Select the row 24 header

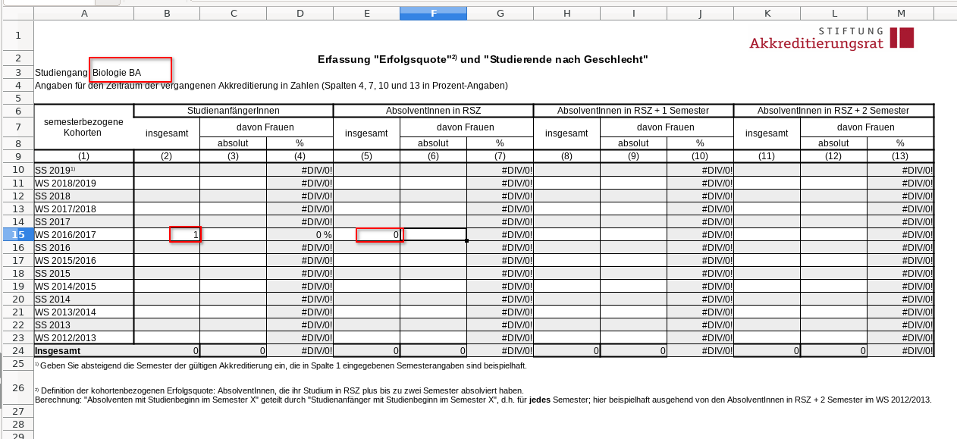click(x=17, y=351)
